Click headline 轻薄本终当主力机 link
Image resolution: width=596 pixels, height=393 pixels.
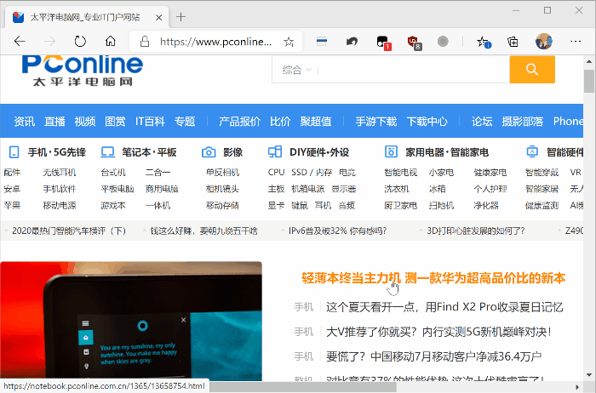pyautogui.click(x=351, y=278)
